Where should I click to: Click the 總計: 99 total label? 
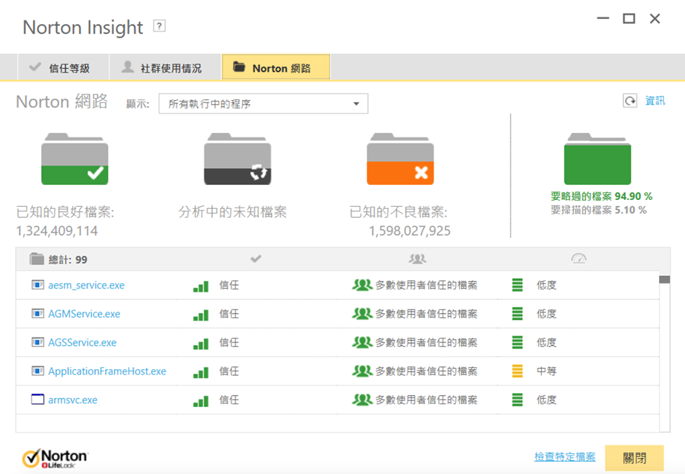tap(68, 260)
